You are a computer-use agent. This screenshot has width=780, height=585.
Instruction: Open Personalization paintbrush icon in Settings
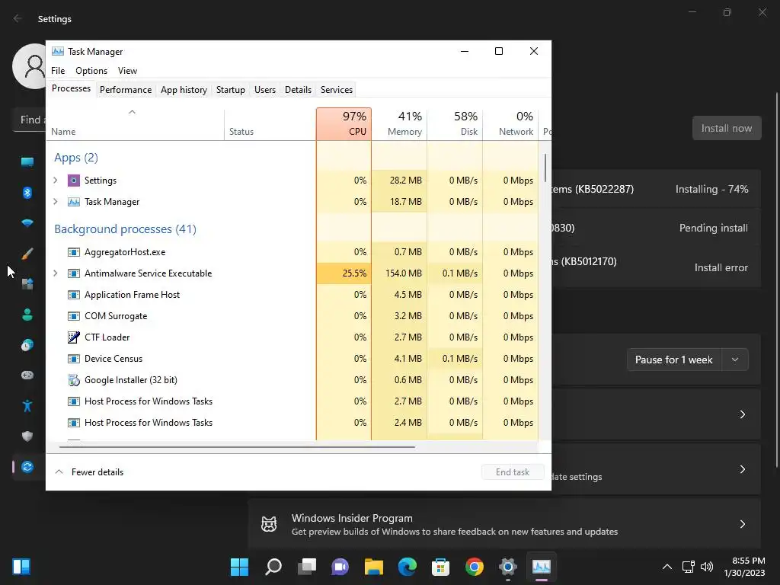pyautogui.click(x=27, y=254)
